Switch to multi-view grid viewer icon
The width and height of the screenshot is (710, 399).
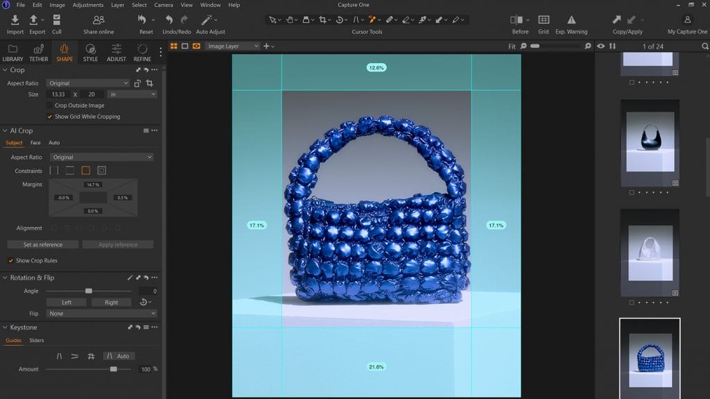(x=174, y=46)
